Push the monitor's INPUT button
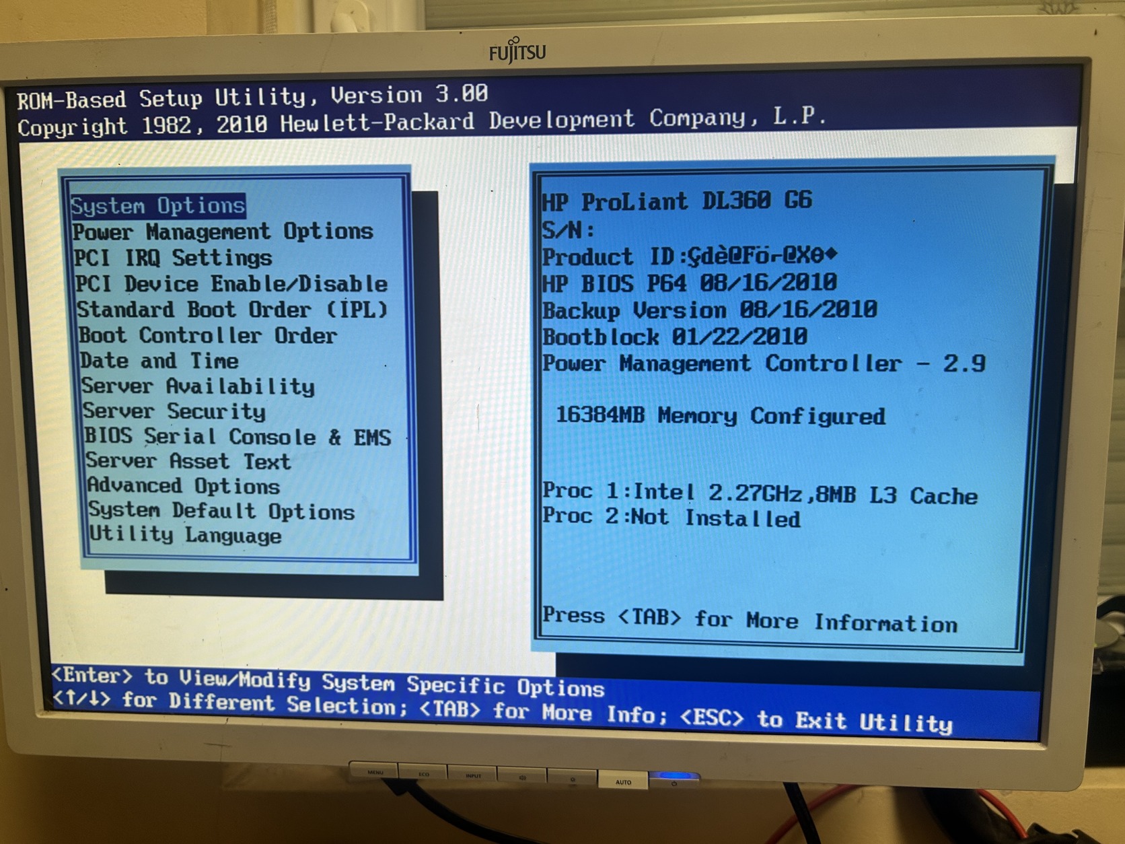 pyautogui.click(x=473, y=776)
